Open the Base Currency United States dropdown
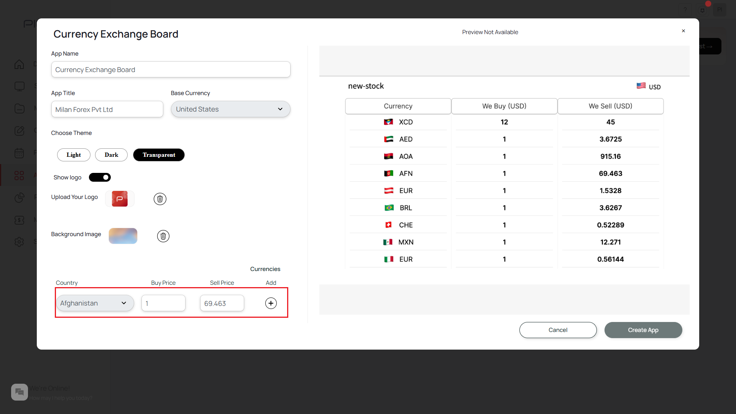 (x=230, y=109)
